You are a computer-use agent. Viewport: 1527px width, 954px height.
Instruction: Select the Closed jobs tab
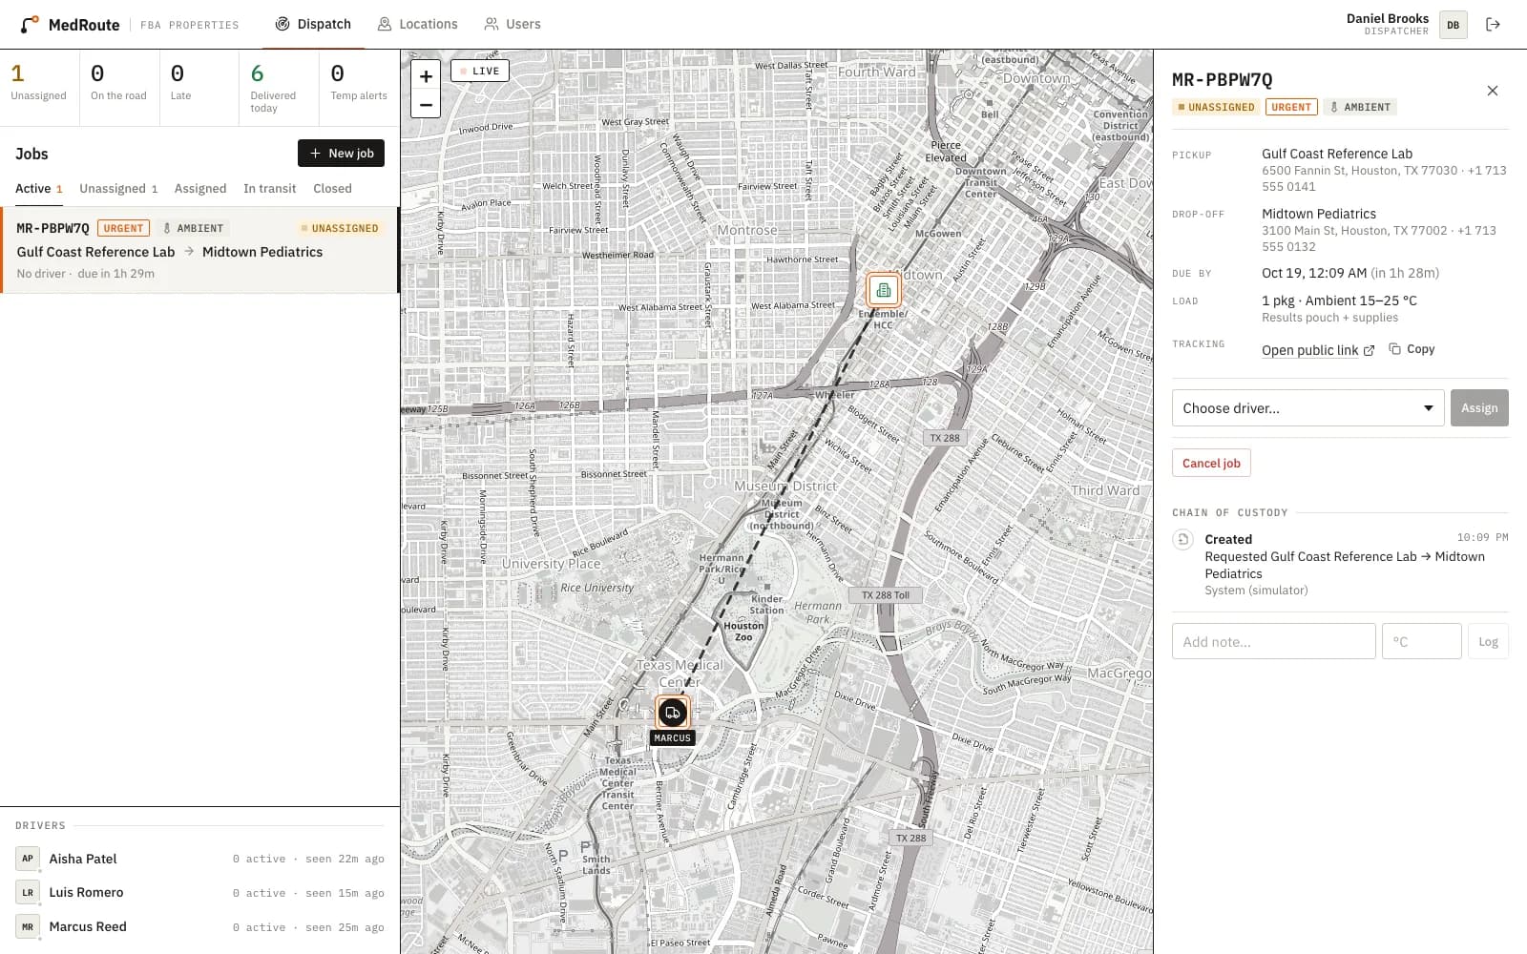(x=332, y=189)
